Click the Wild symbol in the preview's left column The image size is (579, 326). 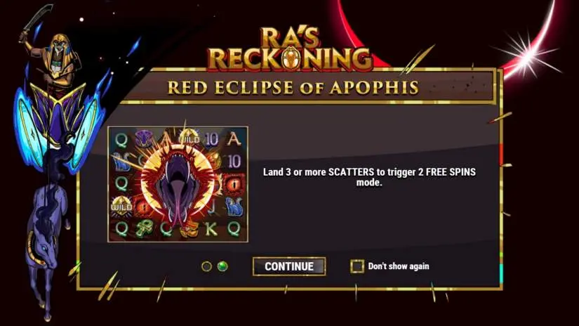[121, 206]
